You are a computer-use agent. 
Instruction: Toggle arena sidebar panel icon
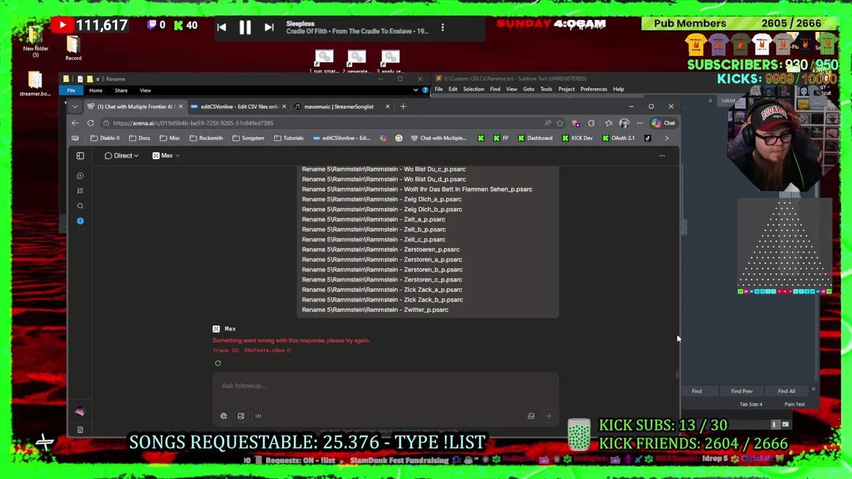[x=80, y=156]
